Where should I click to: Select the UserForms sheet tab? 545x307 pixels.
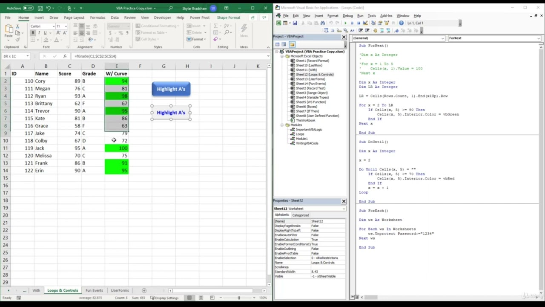pos(120,290)
